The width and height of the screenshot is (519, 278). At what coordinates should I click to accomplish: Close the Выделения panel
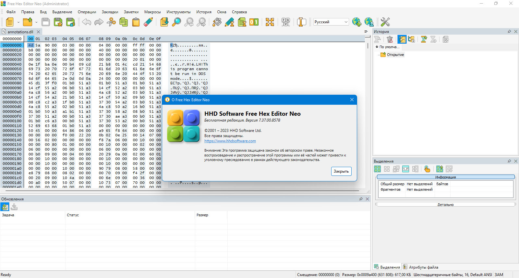[x=516, y=161]
